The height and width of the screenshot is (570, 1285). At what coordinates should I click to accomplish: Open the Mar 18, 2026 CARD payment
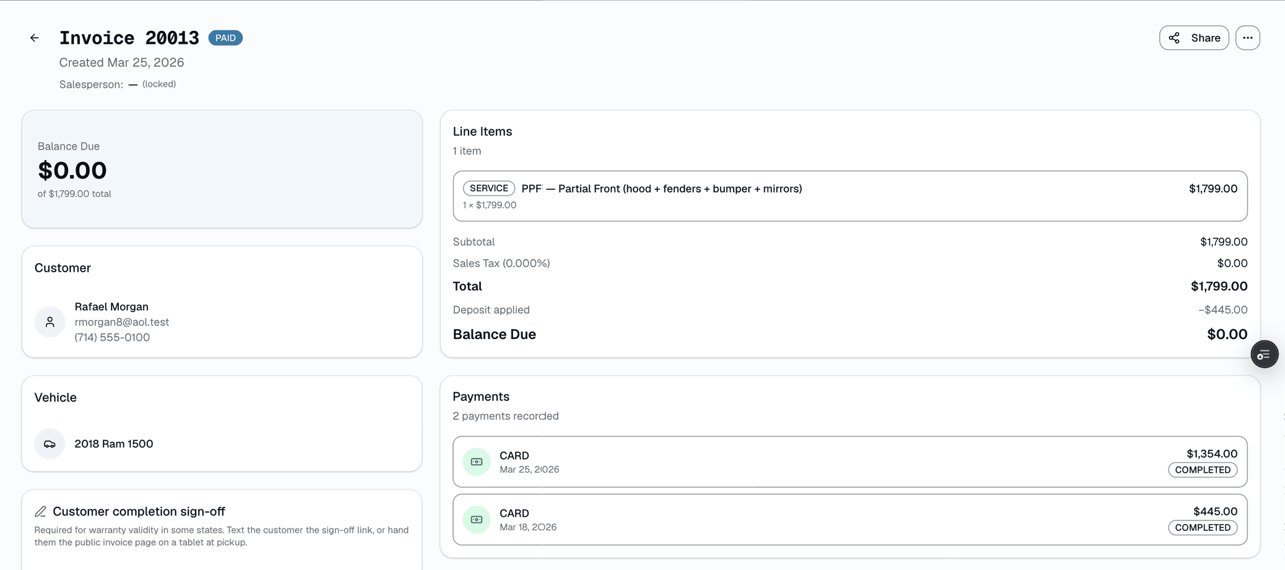pyautogui.click(x=850, y=519)
